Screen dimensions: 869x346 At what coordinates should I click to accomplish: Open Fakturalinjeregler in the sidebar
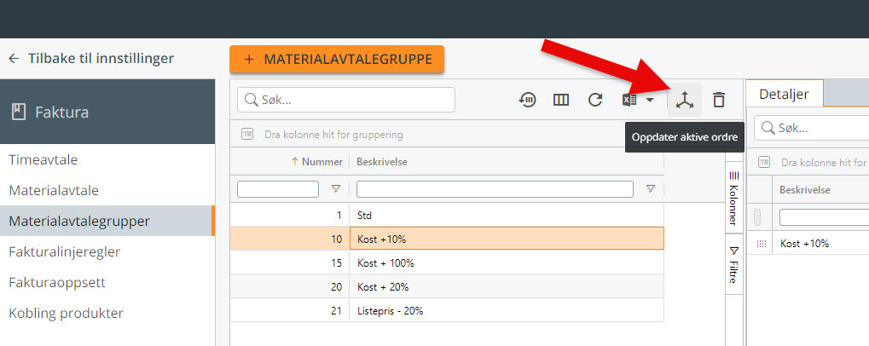click(64, 252)
